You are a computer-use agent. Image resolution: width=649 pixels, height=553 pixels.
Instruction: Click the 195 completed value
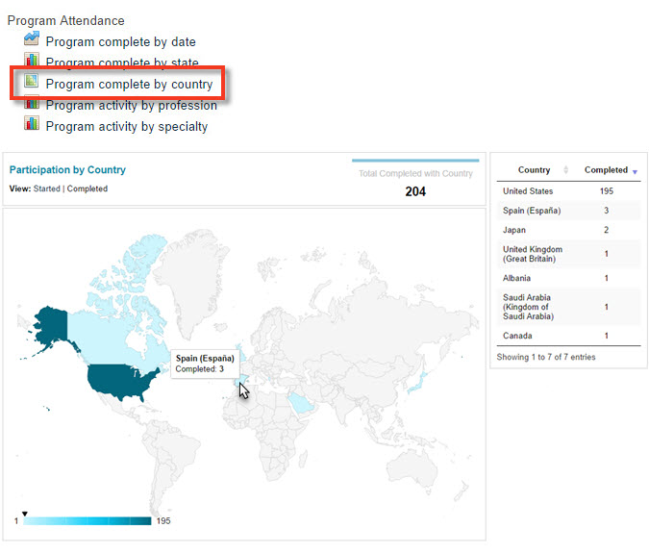[x=606, y=191]
